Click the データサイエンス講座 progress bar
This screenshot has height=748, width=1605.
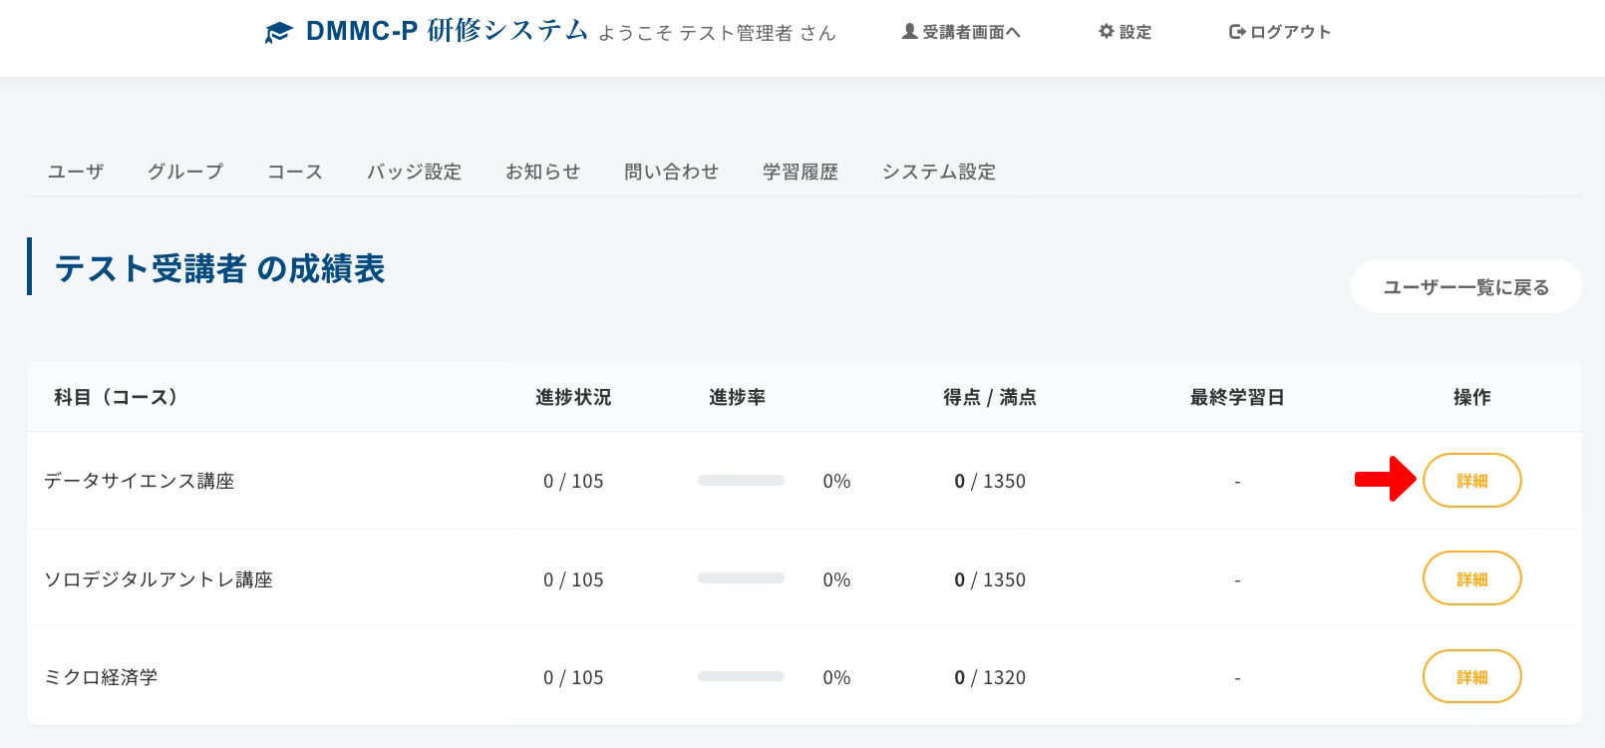pos(741,481)
